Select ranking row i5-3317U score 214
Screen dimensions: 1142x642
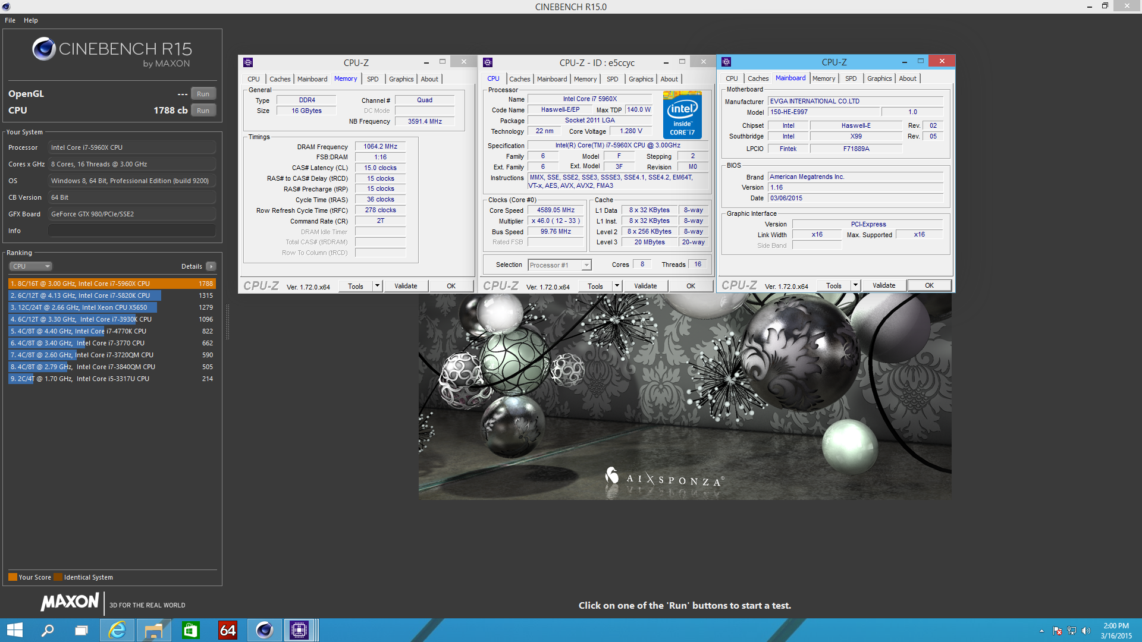pyautogui.click(x=112, y=379)
